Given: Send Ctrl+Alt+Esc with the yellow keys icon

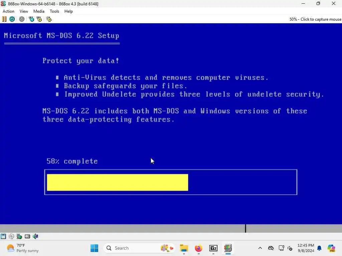Looking at the screenshot, I should (39, 19).
